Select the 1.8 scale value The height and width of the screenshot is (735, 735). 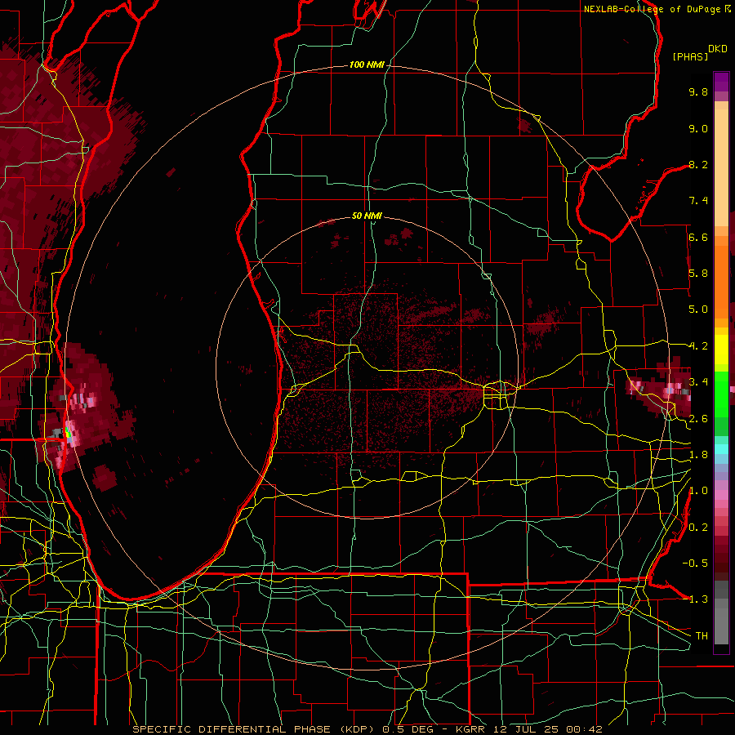698,455
